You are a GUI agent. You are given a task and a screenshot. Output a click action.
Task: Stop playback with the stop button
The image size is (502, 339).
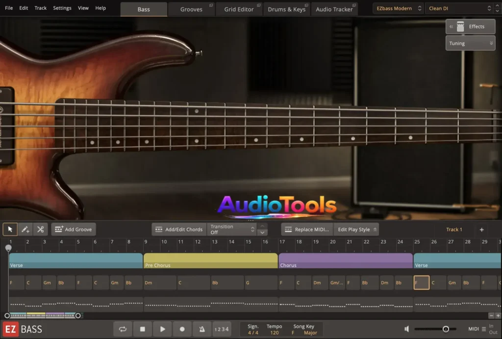coord(142,329)
